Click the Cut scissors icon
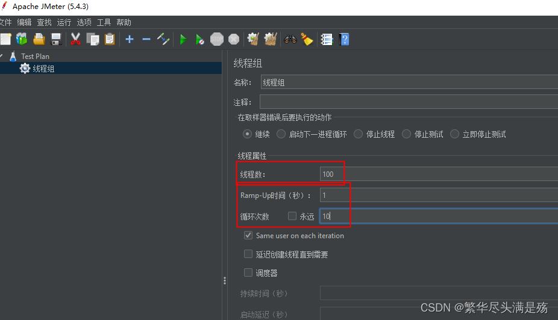Viewport: 558px width, 320px height. pyautogui.click(x=75, y=40)
